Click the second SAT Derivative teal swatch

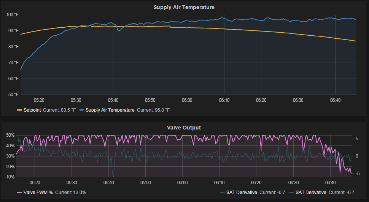click(x=292, y=193)
